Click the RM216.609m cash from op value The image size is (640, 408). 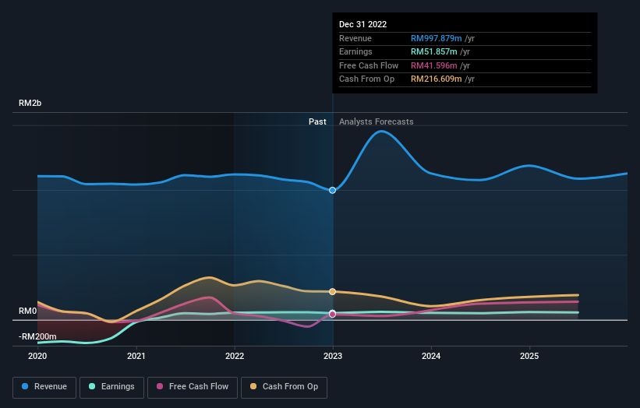point(436,79)
